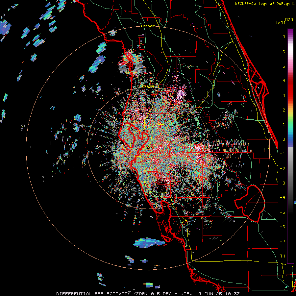
Task: Click the DIFFERENTIAL REFLECTIVITY (ZDR) caption text
Action: [x=102, y=294]
